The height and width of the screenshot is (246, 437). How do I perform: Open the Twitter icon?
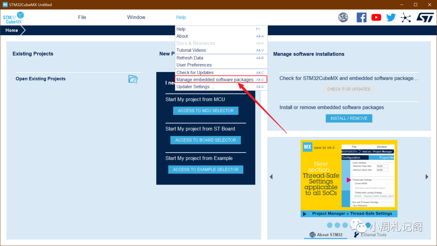391,17
